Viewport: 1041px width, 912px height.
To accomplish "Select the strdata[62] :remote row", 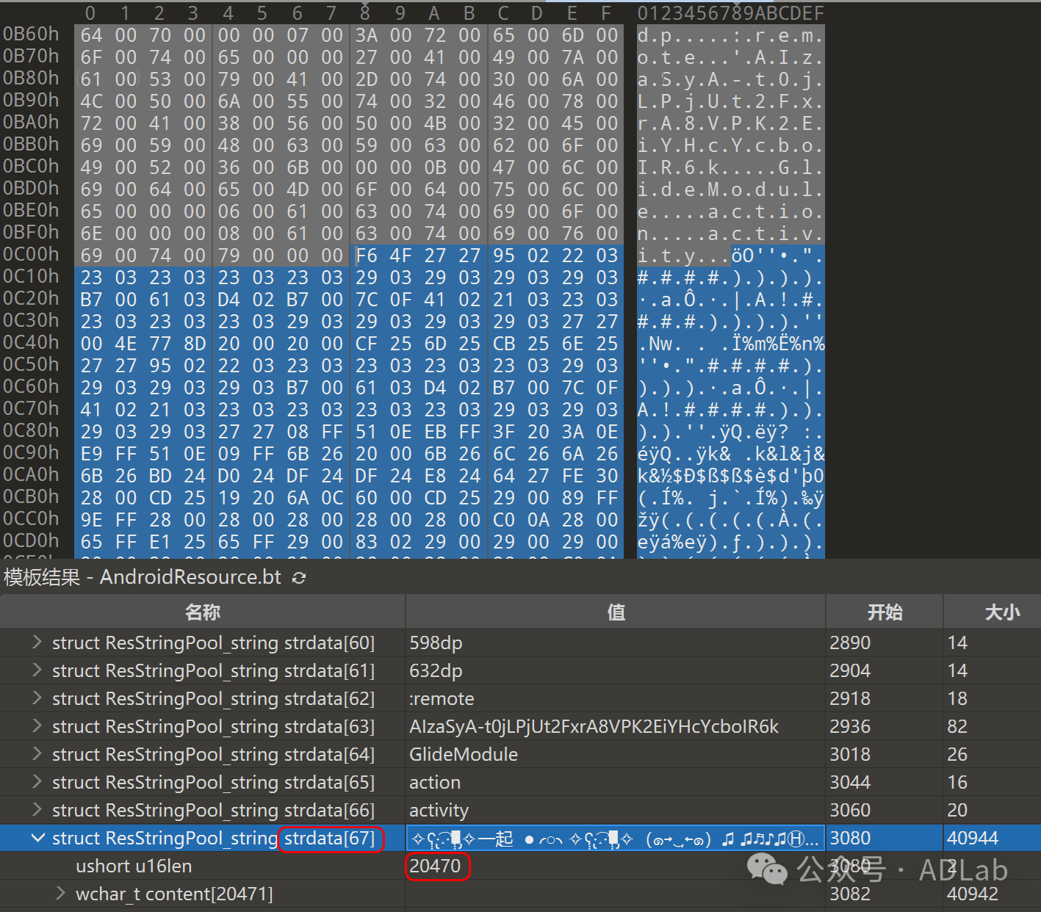I will tap(213, 698).
